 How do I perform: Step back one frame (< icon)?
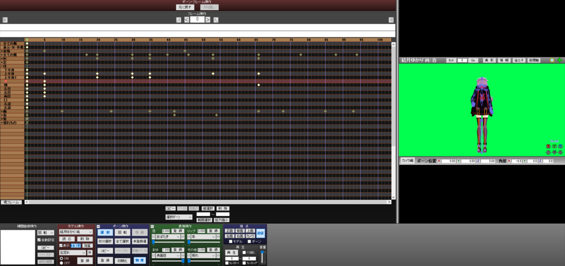(x=186, y=20)
